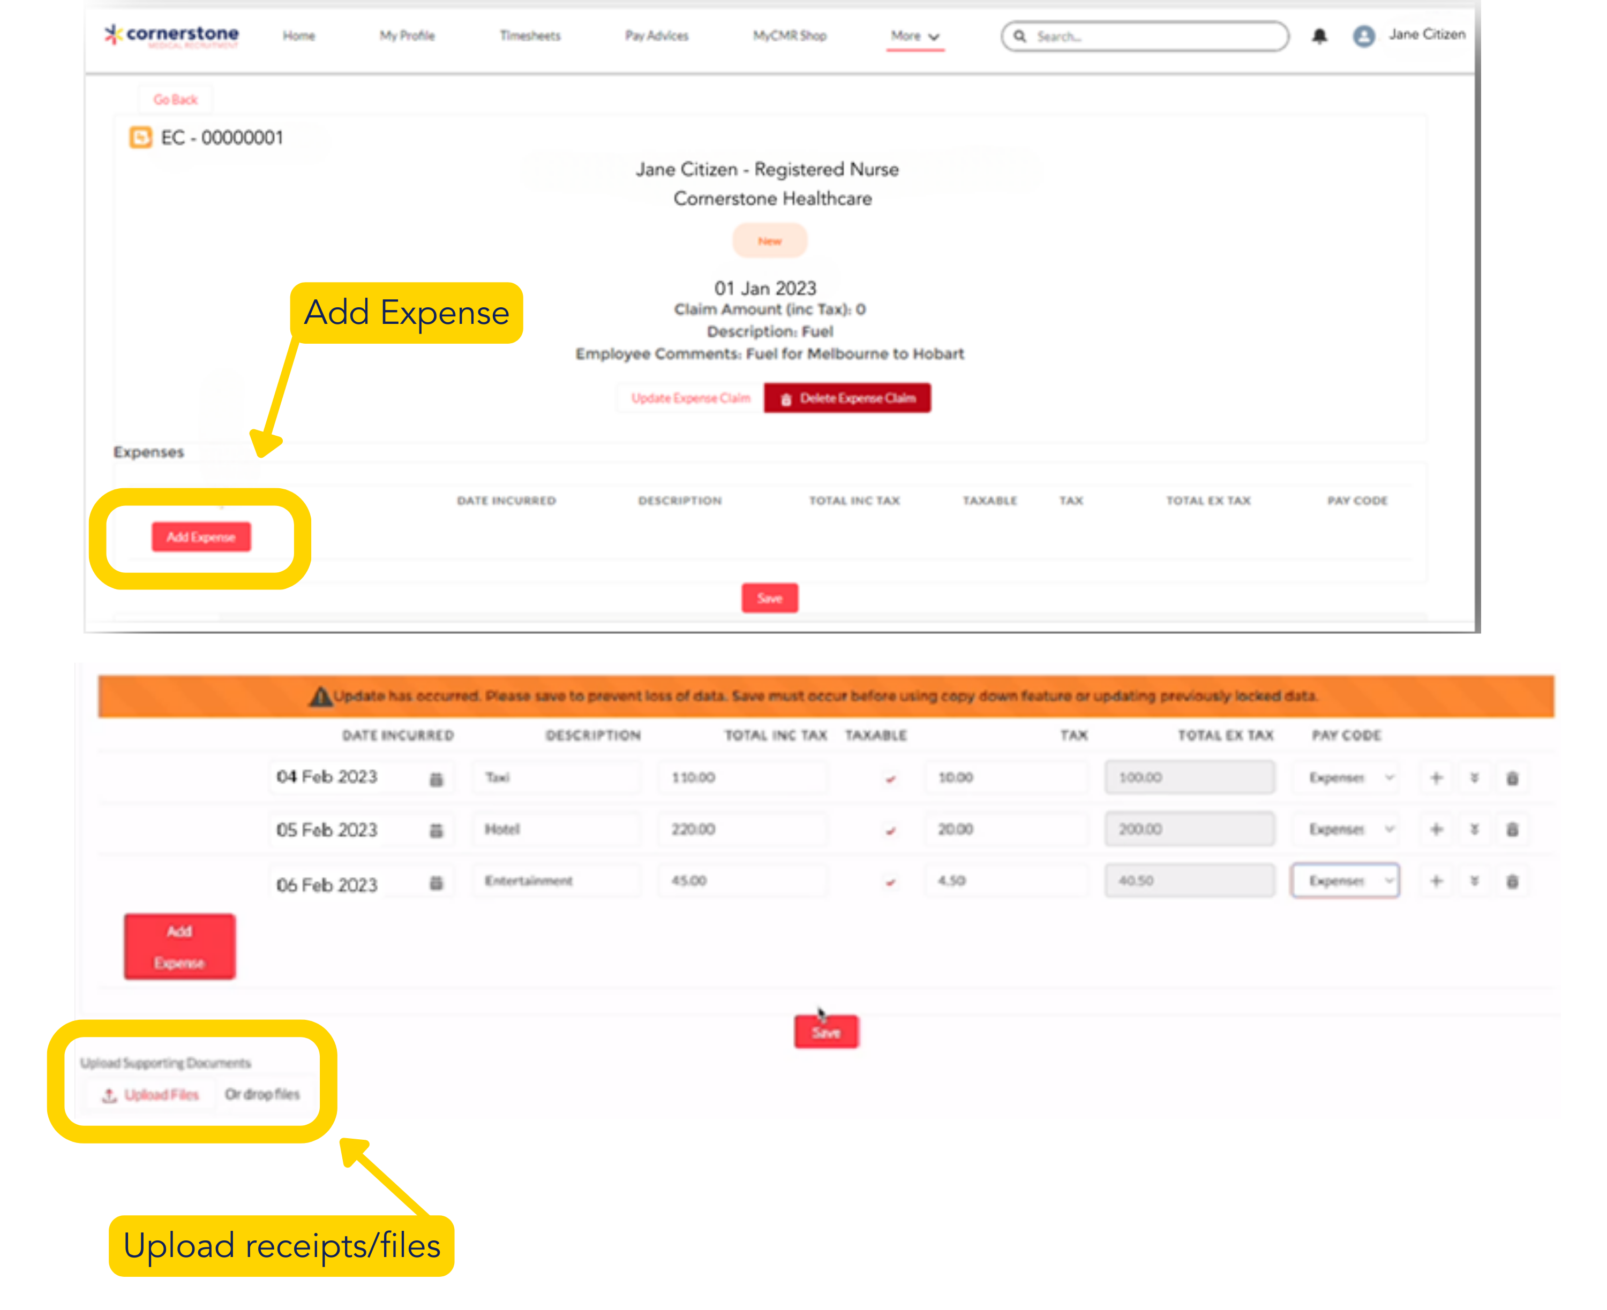Open the notifications bell
This screenshot has height=1310, width=1607.
pyautogui.click(x=1318, y=36)
